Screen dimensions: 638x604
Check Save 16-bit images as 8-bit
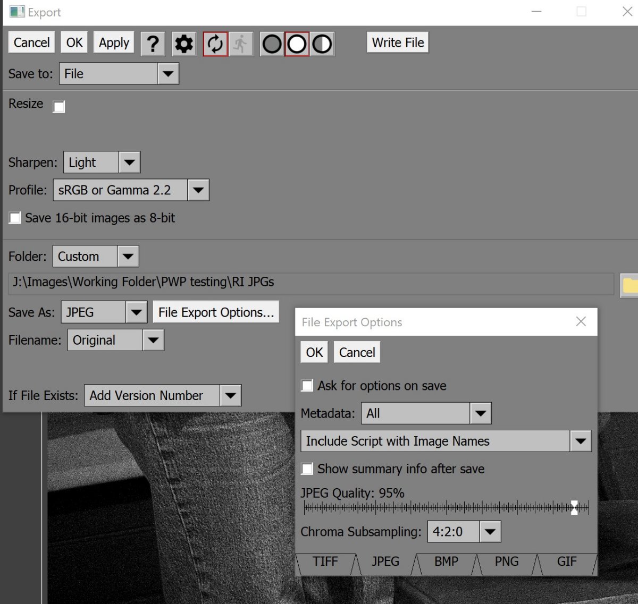(x=15, y=218)
